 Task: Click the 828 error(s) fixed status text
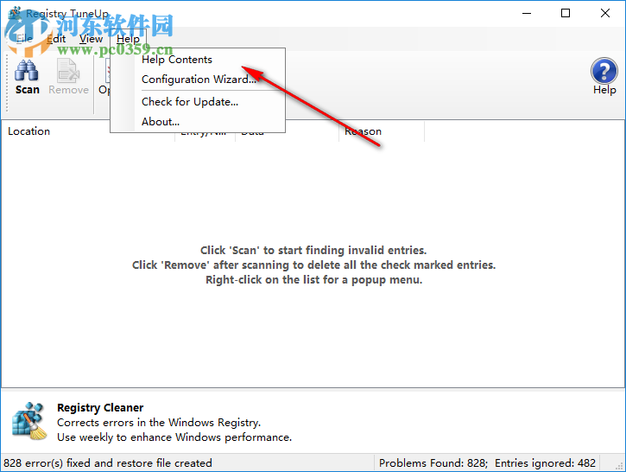[x=108, y=462]
